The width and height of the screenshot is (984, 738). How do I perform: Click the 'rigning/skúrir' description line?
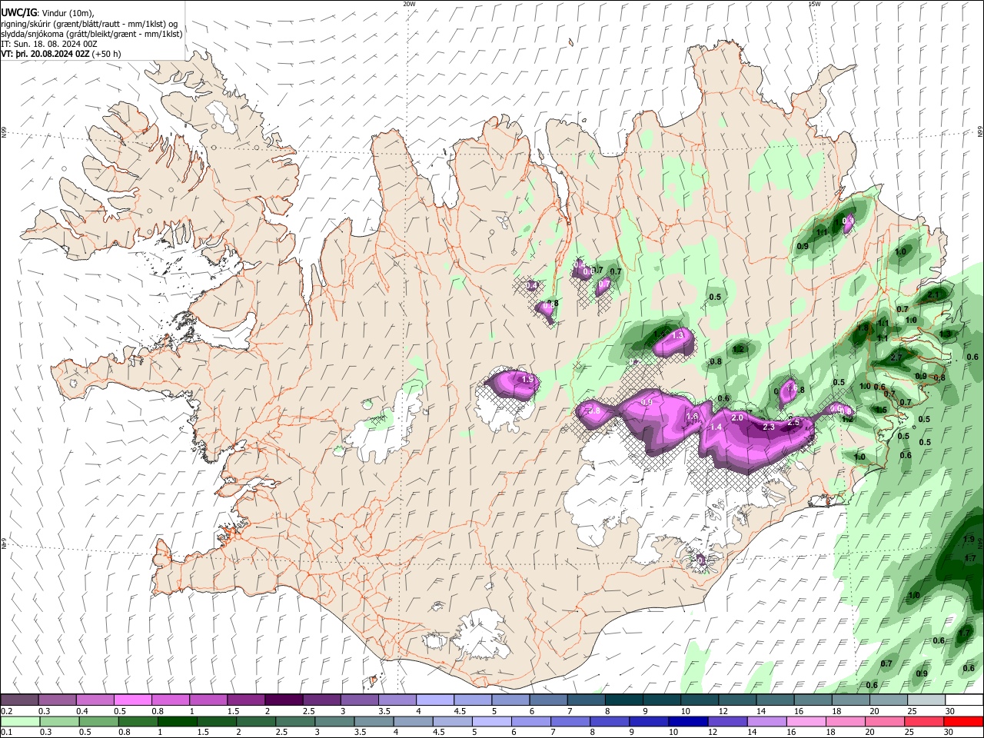coord(89,24)
